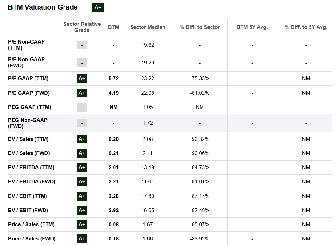This screenshot has height=245, width=336.
Task: Click the gray dash badge for PEG GAAP (TTM)
Action: click(x=82, y=107)
